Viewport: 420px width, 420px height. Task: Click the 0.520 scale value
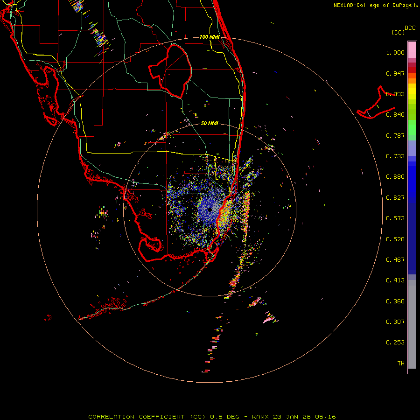395,239
